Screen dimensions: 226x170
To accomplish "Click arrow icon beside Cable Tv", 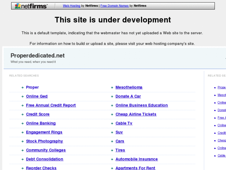I will point(112,124).
